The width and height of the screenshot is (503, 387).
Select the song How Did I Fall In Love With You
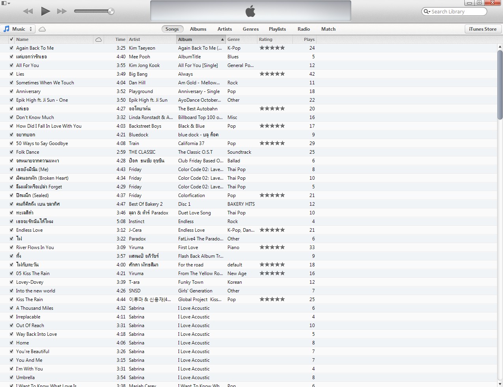[49, 126]
